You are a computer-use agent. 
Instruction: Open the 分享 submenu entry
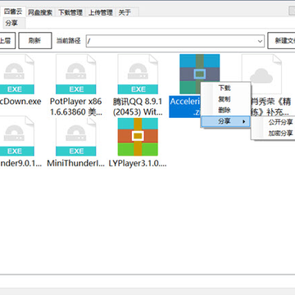point(225,121)
